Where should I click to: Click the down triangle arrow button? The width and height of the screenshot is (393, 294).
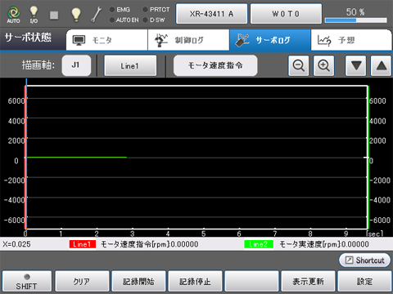tap(356, 65)
